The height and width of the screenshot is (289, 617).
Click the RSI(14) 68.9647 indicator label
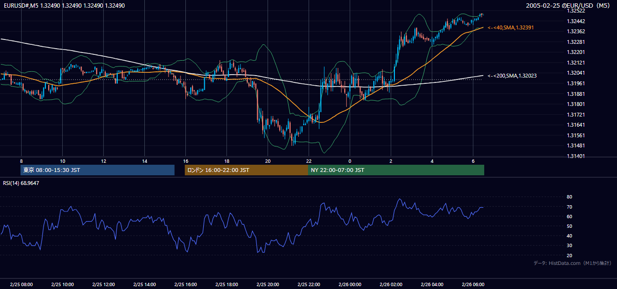(21, 183)
